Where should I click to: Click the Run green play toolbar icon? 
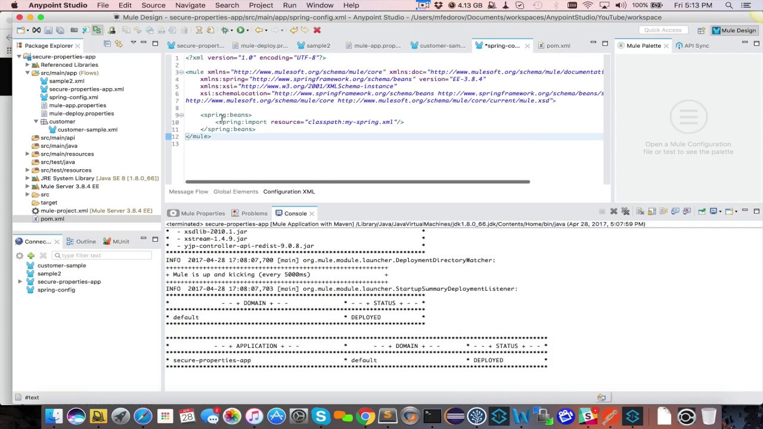click(x=240, y=30)
